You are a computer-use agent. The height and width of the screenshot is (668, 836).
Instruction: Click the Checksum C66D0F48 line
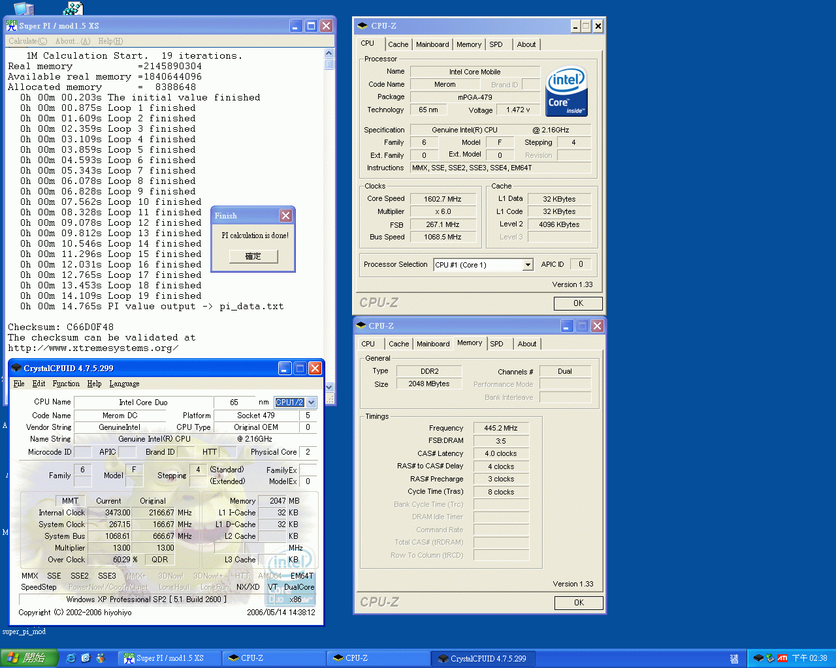pyautogui.click(x=61, y=327)
